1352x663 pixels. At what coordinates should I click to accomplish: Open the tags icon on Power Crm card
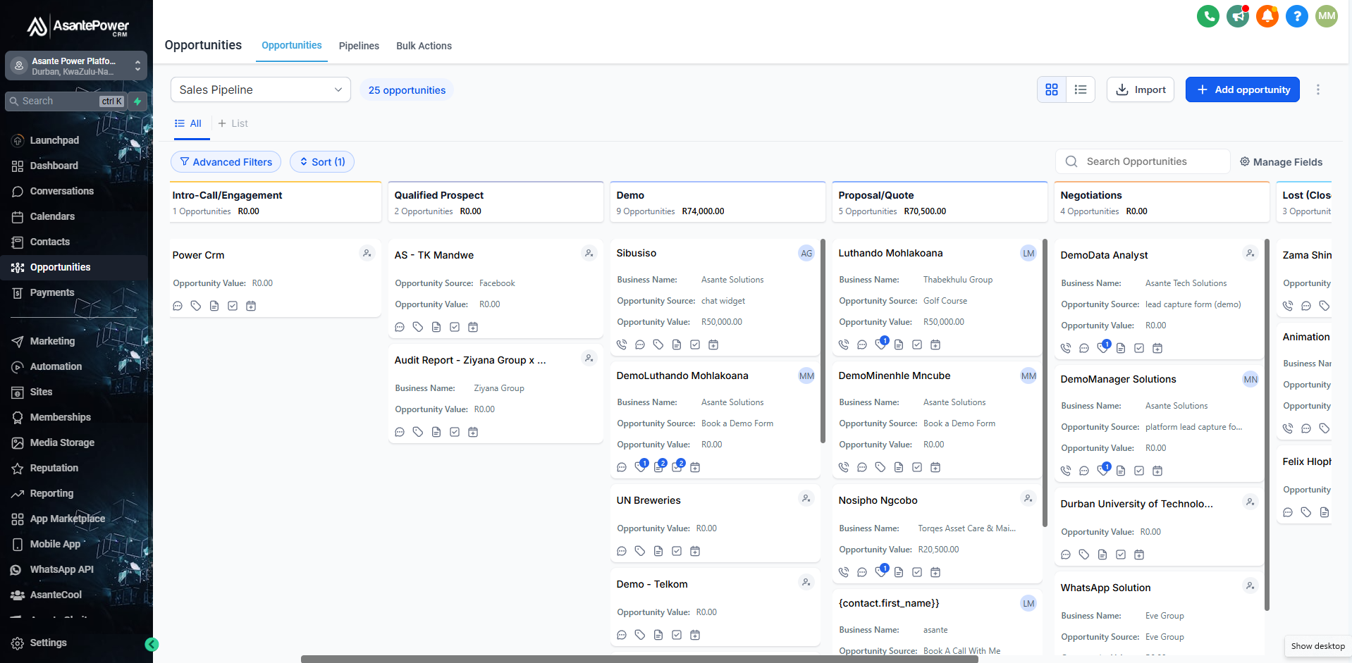click(196, 306)
